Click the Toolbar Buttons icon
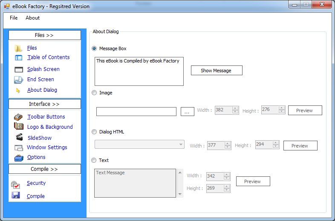335x221 pixels. (x=18, y=117)
